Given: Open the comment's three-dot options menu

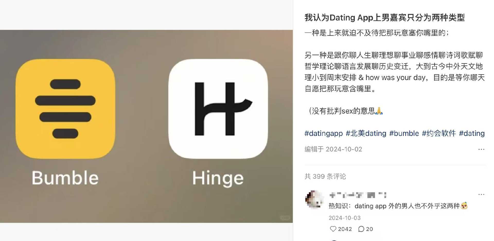Looking at the screenshot, I should [481, 194].
